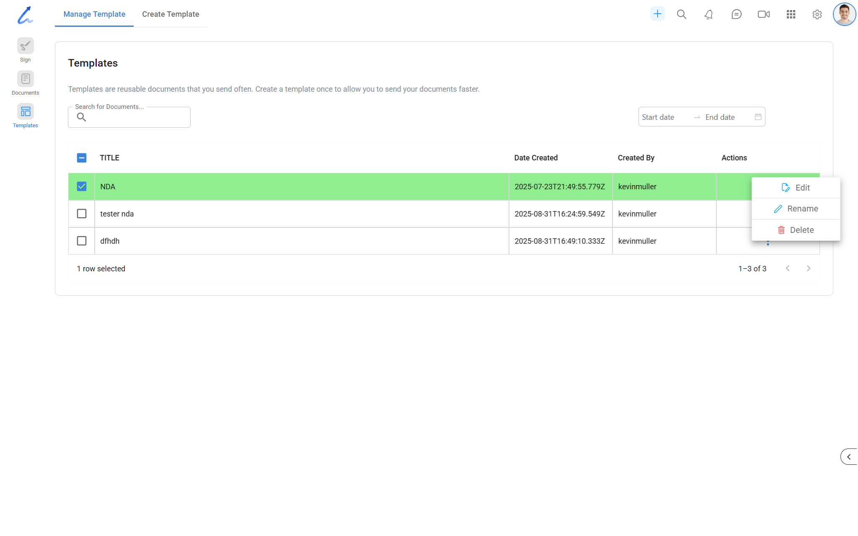Open the notifications bell
858x536 pixels.
tap(708, 15)
